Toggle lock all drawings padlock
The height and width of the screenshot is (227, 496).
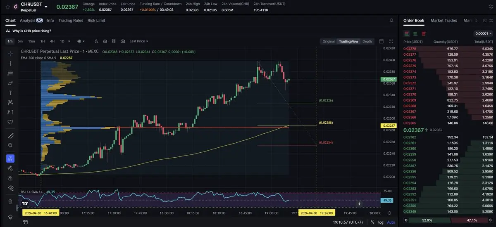[10, 178]
